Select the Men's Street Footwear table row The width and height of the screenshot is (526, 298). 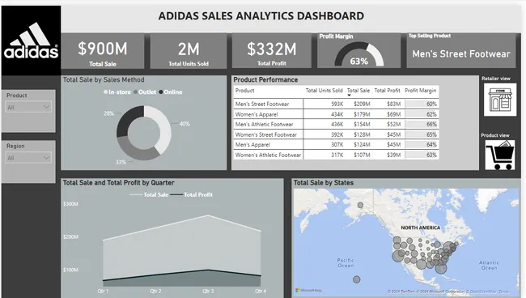336,104
